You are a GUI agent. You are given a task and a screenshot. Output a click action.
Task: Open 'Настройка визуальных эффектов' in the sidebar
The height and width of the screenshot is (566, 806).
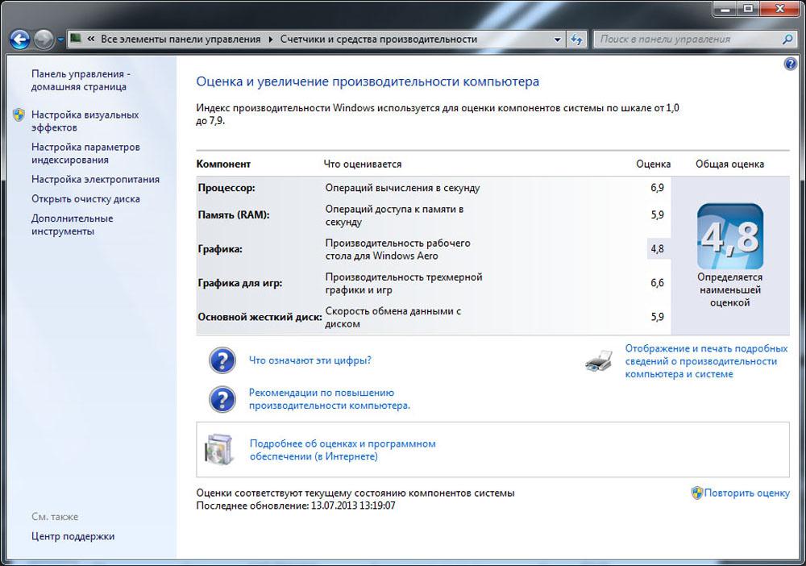click(85, 121)
